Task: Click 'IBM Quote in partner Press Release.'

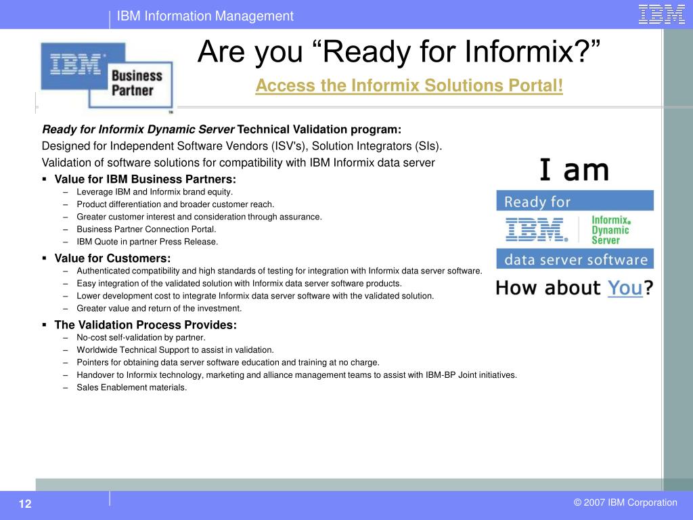Action: point(147,242)
